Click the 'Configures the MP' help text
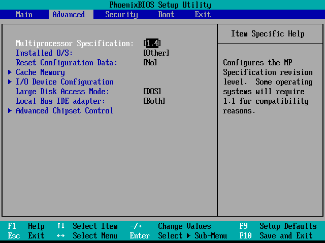The height and width of the screenshot is (243, 325). pyautogui.click(x=257, y=63)
